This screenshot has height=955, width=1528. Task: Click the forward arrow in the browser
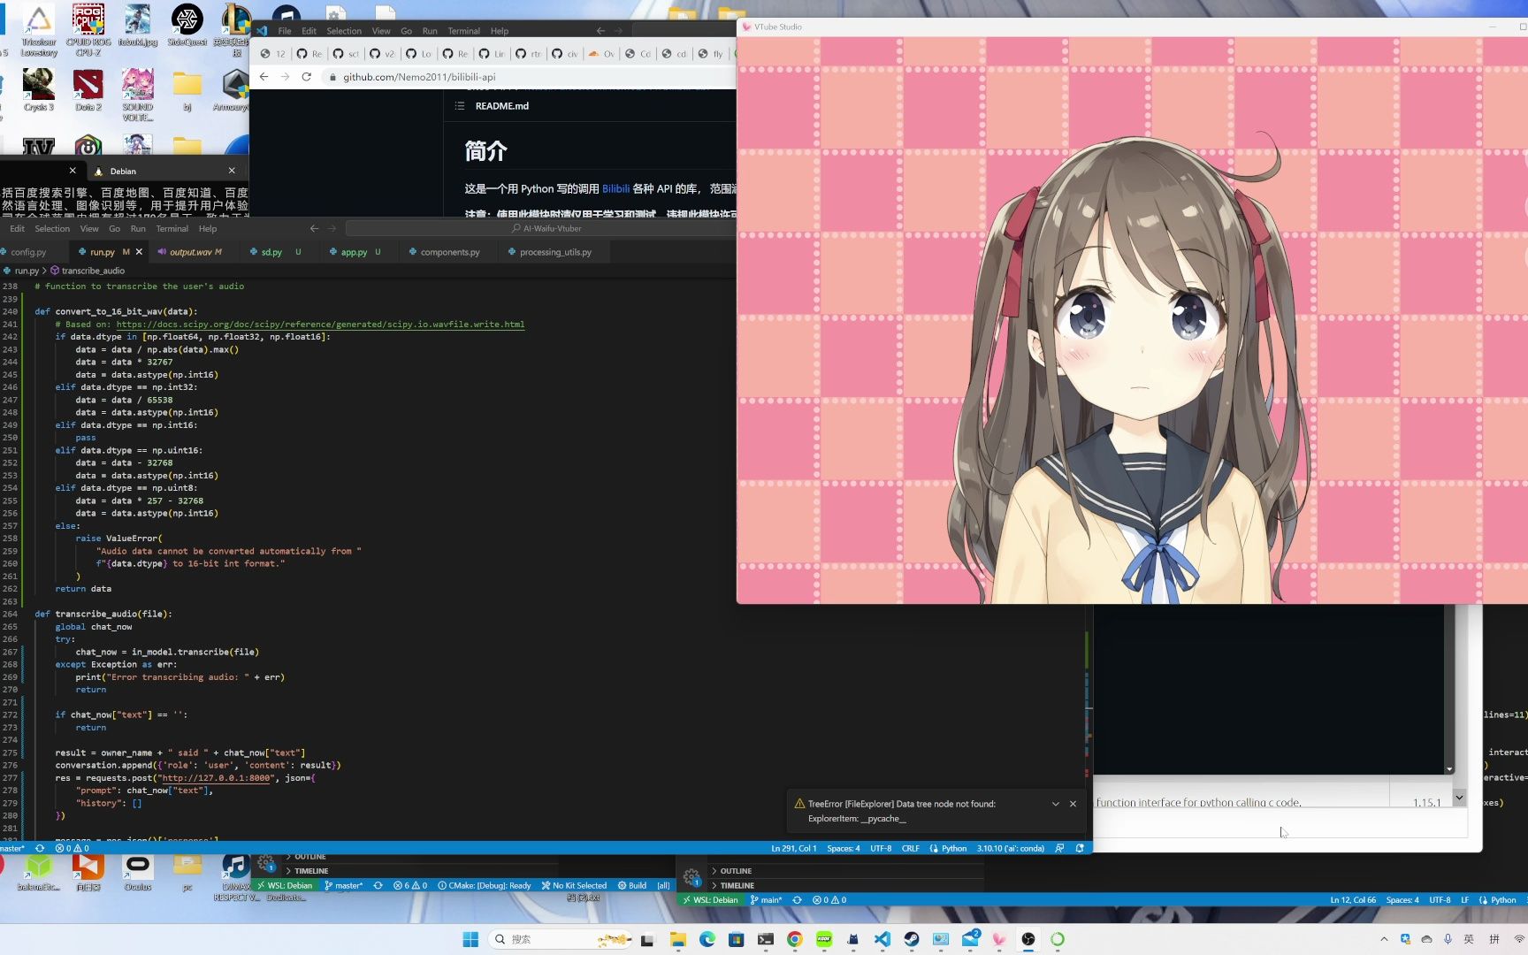[285, 77]
